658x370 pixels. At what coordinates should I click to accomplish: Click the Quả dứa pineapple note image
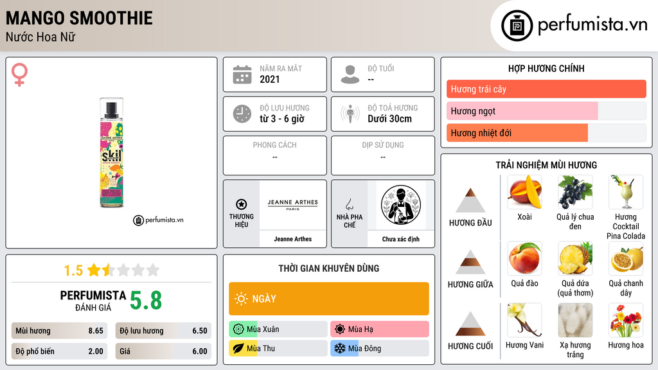[x=575, y=258]
